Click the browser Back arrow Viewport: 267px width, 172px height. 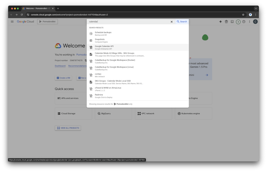(11, 15)
